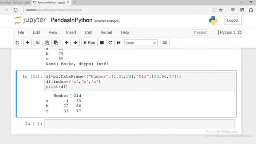256x144 pixels.
Task: Close the PandasInPython browser tab
Action: pos(68,2)
